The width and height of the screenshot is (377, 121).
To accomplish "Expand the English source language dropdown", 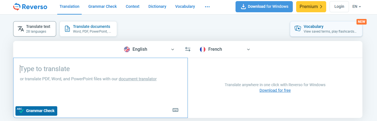I will pos(172,49).
